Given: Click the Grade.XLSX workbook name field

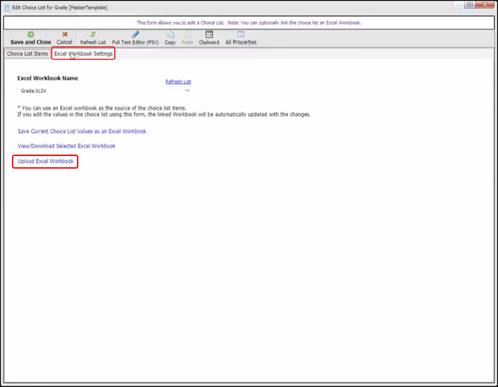Looking at the screenshot, I should (x=100, y=90).
